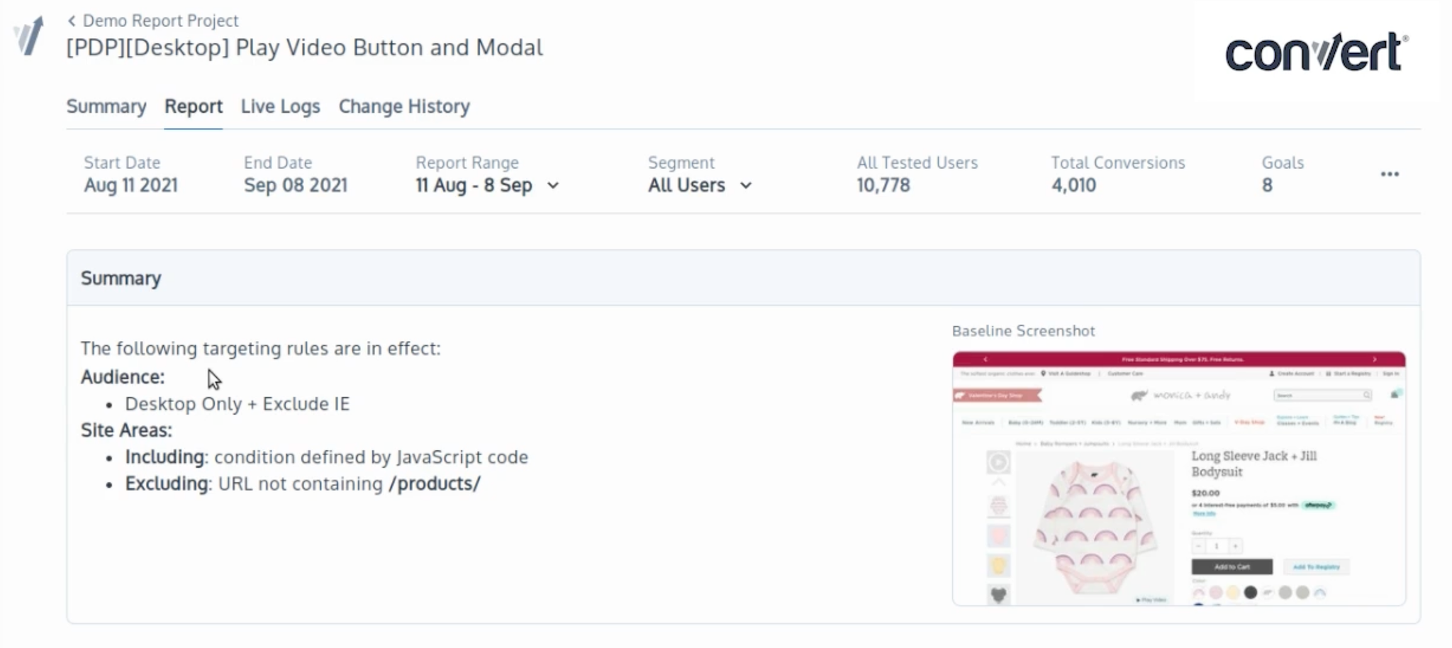Click the Convert arrow logo icon

tap(30, 36)
